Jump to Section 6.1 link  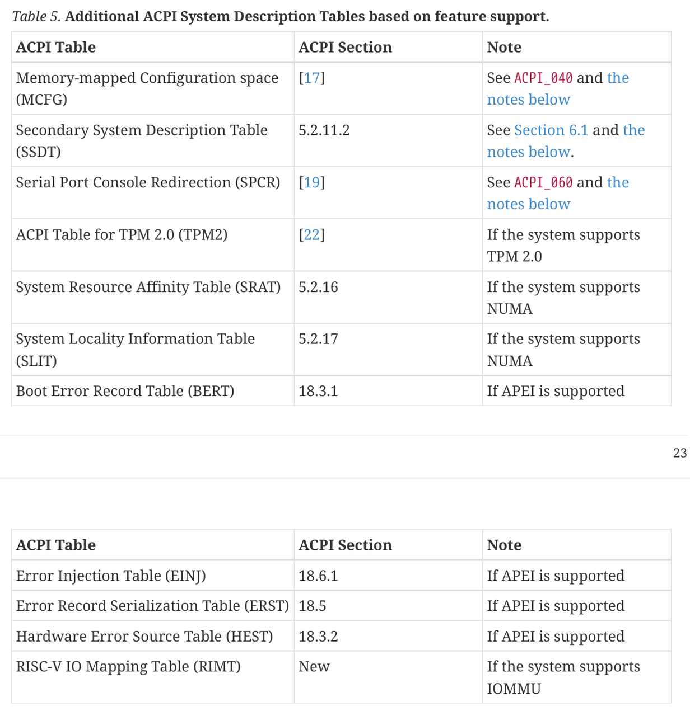[551, 130]
